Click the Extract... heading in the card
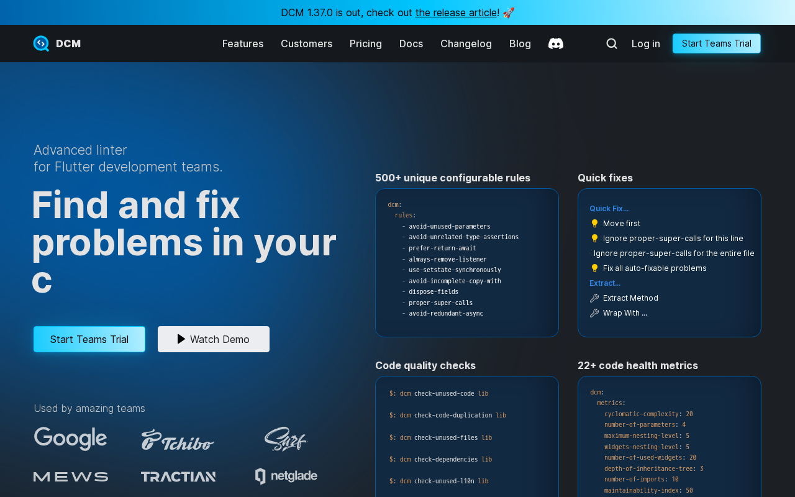 [x=605, y=283]
